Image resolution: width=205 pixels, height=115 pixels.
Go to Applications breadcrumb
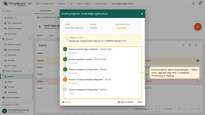(101, 4)
